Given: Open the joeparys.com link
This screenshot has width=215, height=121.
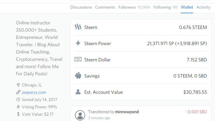Looking at the screenshot, I should 34,92.
